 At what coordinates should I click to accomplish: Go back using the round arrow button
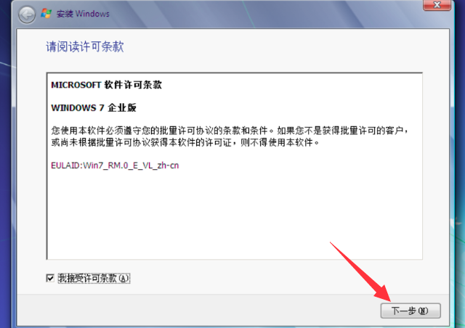27,15
